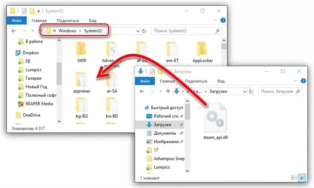Image resolution: width=314 pixels, height=188 pixels.
Task: Open address bar dropdown in System32 window
Action: pyautogui.click(x=138, y=31)
